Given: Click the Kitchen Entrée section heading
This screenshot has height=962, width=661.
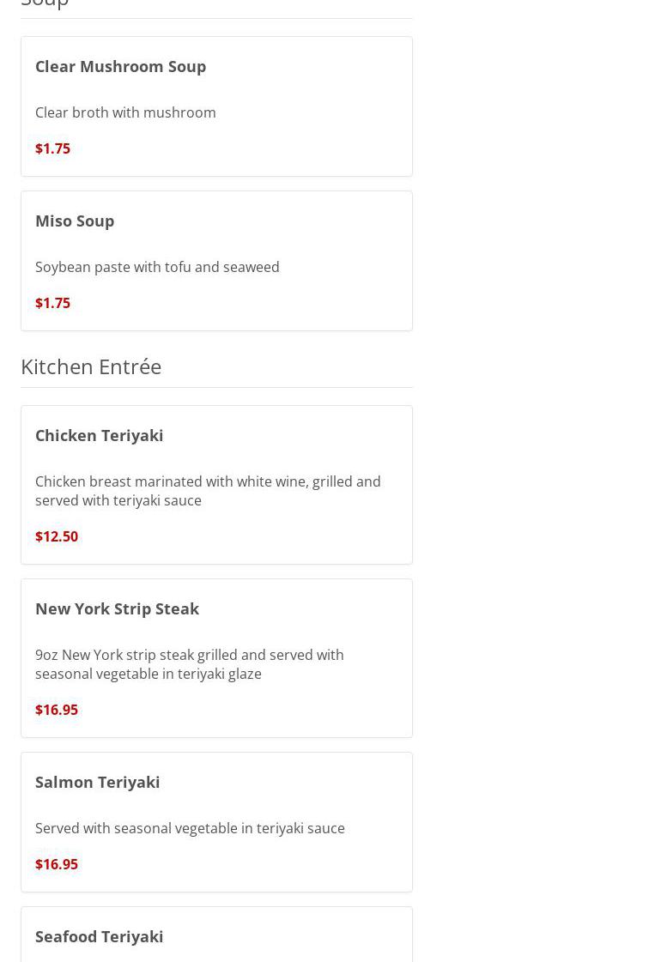Looking at the screenshot, I should (x=91, y=366).
